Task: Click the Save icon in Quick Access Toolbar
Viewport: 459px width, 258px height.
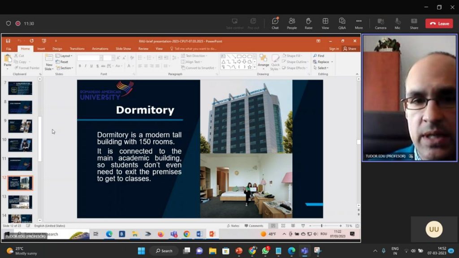Action: coord(8,41)
